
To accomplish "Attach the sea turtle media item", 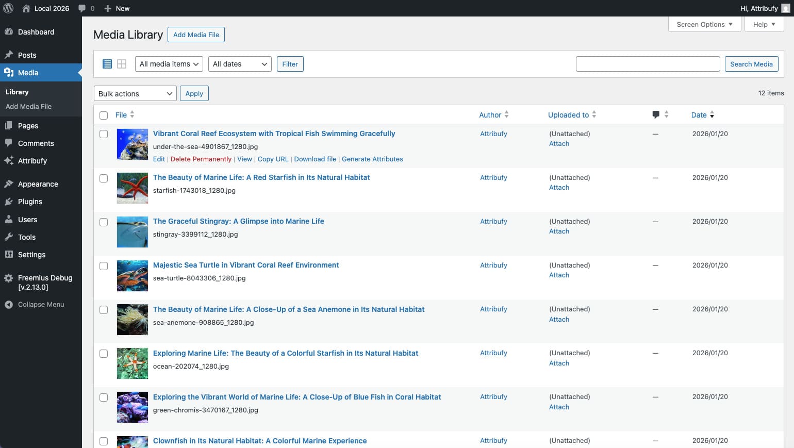I will point(559,275).
